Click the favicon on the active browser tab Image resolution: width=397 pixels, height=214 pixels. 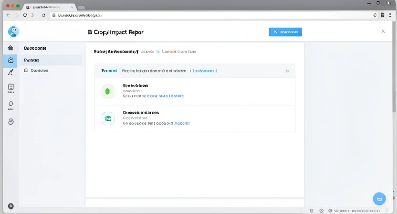pos(28,7)
